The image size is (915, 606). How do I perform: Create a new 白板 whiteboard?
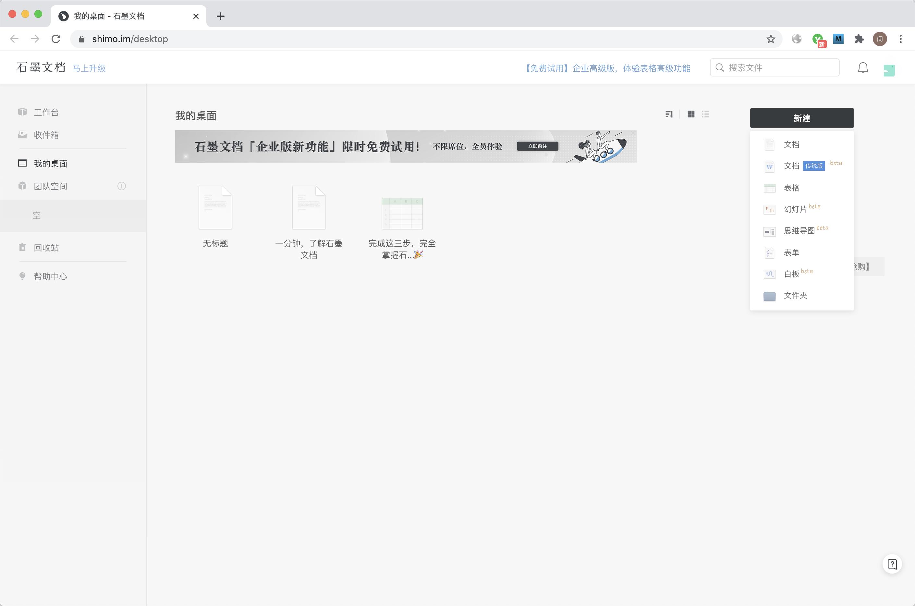point(792,274)
